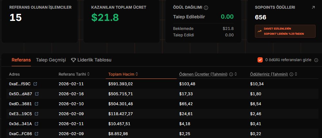Switch to Referans tab
322x138 pixels.
(x=21, y=60)
